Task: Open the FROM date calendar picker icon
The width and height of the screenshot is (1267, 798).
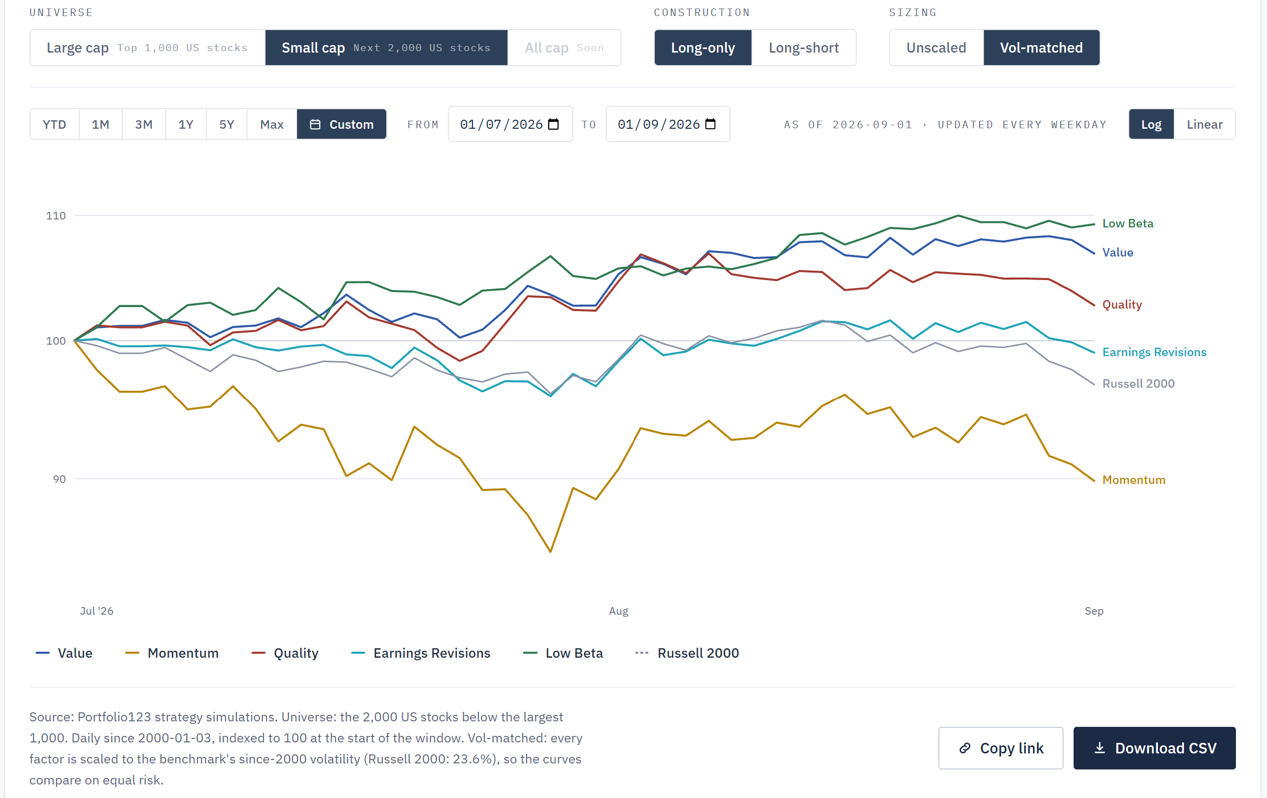Action: point(553,124)
